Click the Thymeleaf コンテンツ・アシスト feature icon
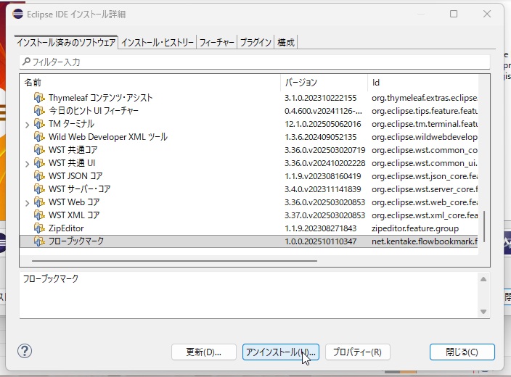This screenshot has height=377, width=511. [39, 98]
